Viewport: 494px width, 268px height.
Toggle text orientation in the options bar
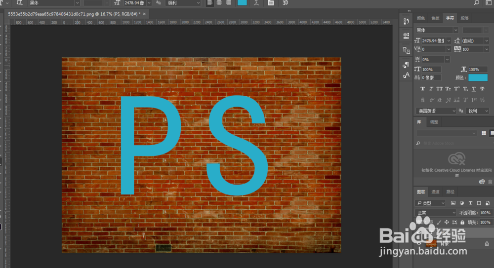tap(20, 3)
